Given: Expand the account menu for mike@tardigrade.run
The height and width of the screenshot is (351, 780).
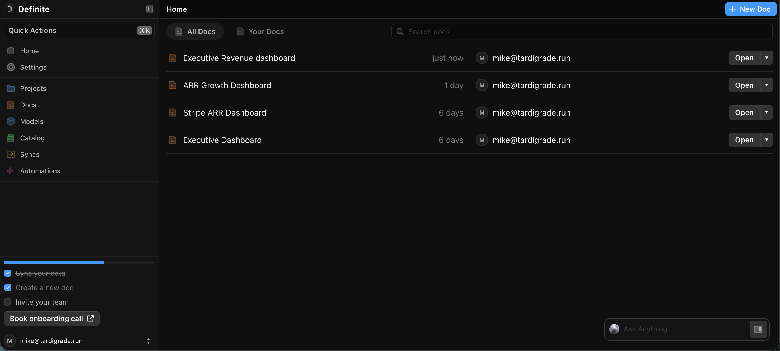Looking at the screenshot, I should (148, 341).
